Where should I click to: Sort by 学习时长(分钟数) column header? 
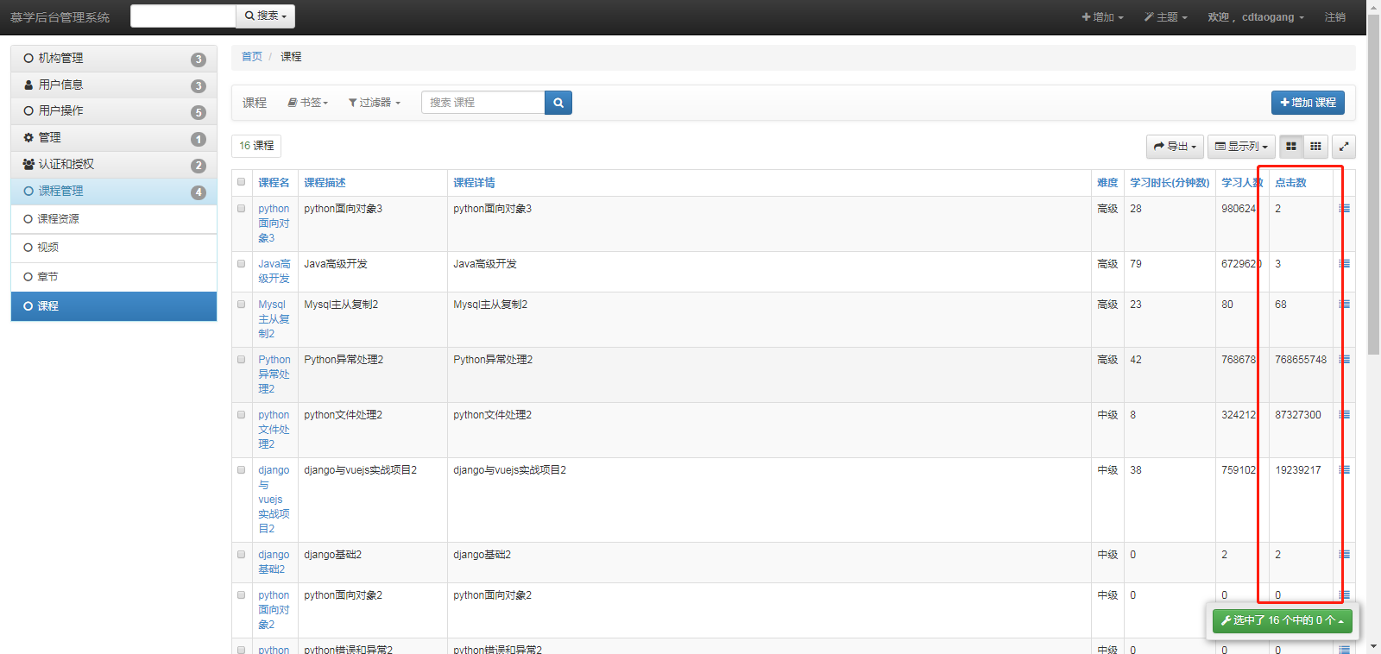[1170, 183]
